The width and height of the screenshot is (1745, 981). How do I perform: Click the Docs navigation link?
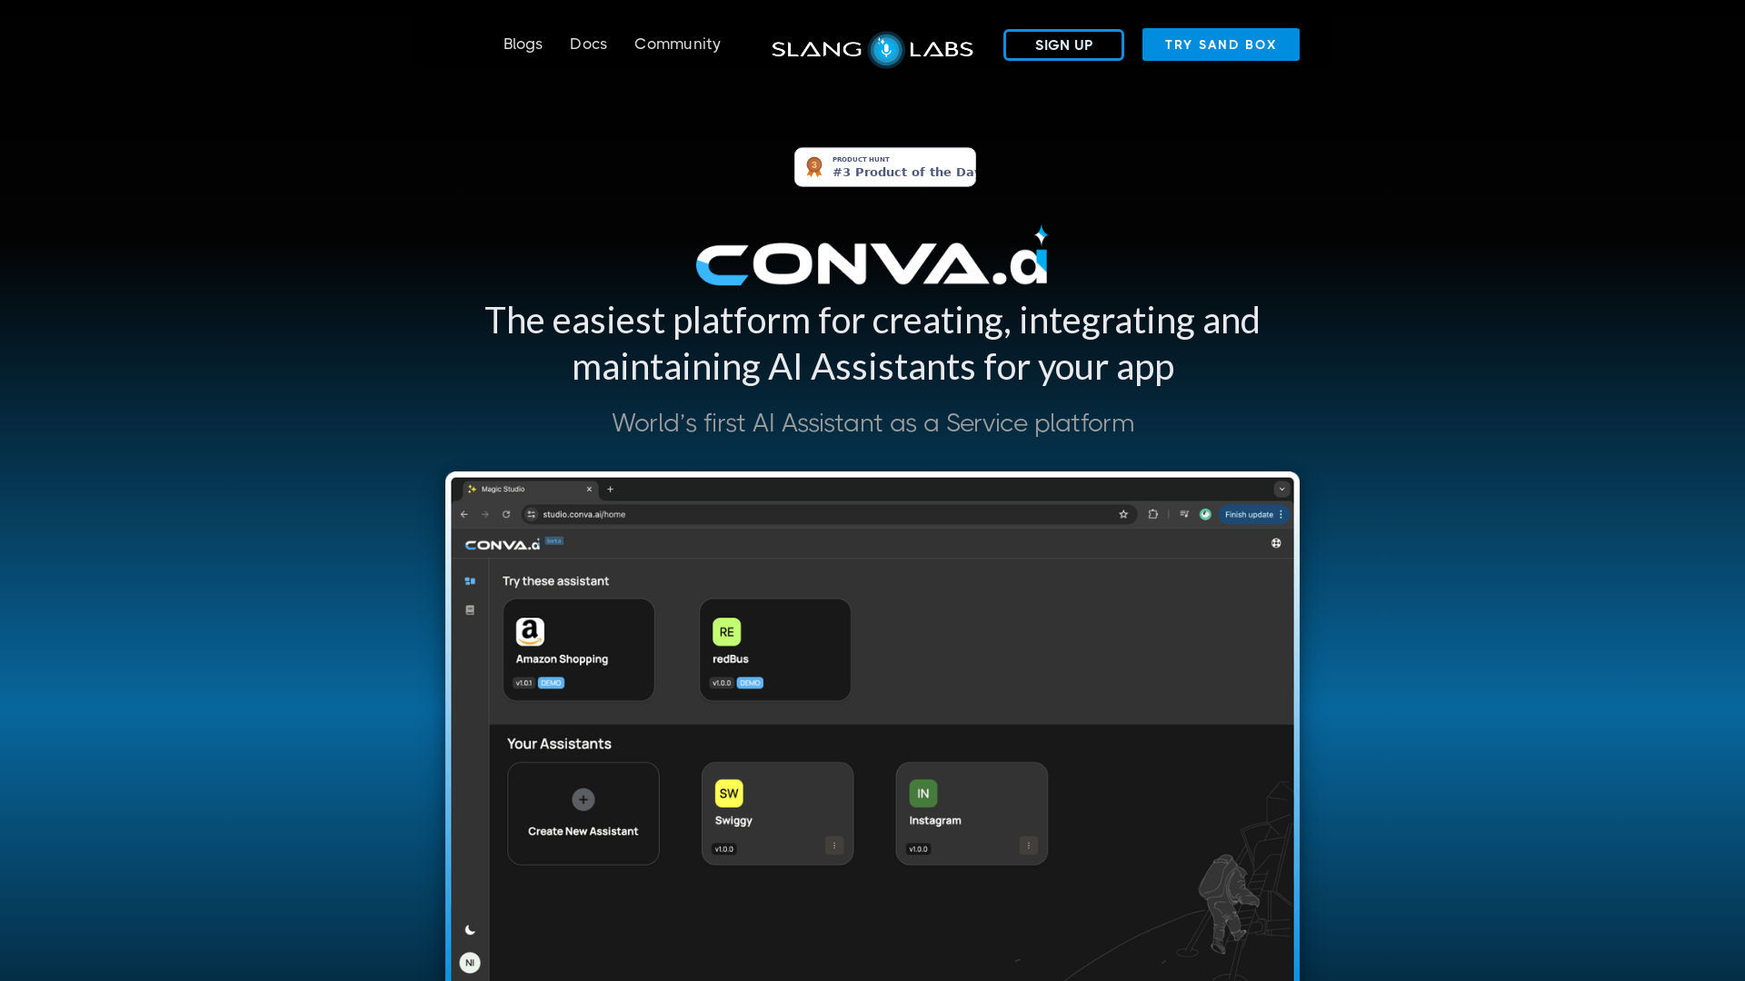click(x=588, y=45)
